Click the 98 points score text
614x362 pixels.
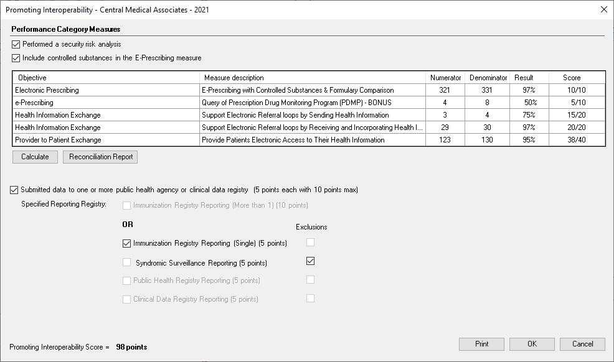coord(131,347)
